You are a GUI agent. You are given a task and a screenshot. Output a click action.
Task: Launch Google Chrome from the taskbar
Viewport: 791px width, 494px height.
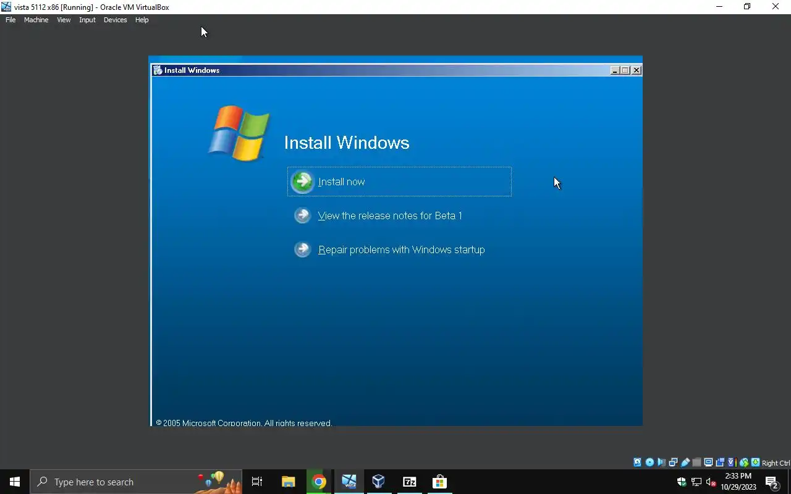click(319, 482)
